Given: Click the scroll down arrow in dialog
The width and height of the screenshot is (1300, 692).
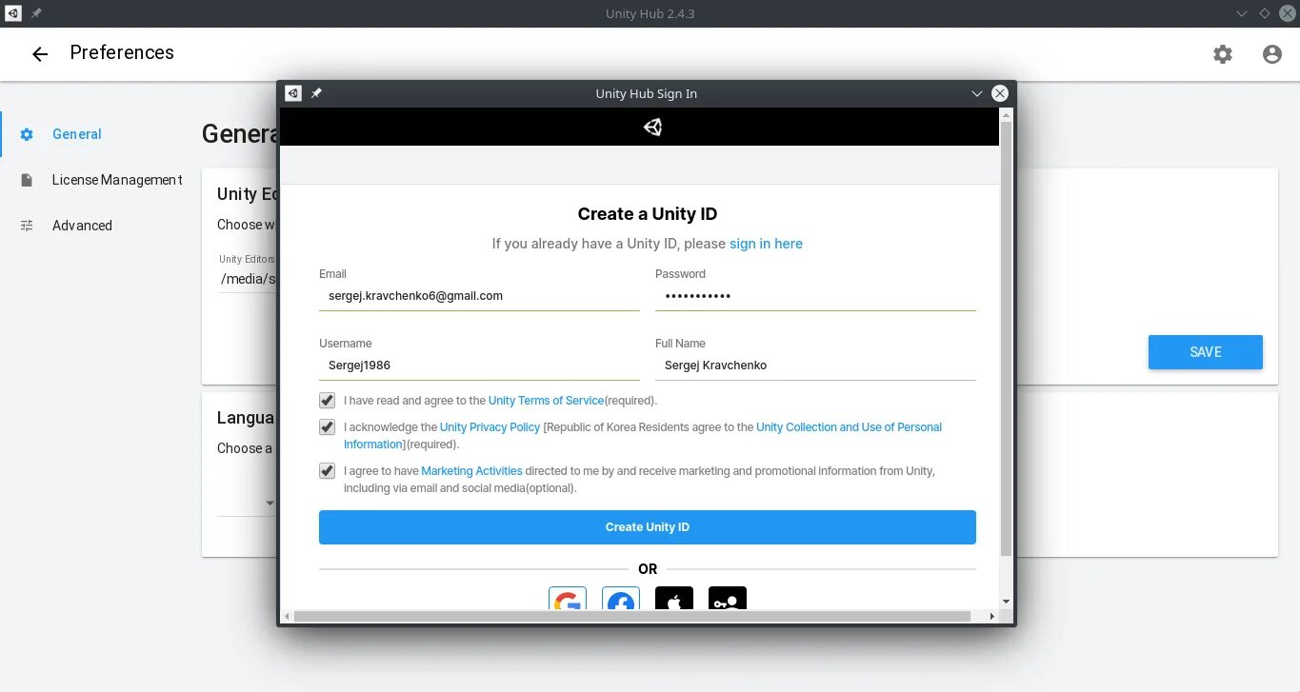Looking at the screenshot, I should (1007, 602).
